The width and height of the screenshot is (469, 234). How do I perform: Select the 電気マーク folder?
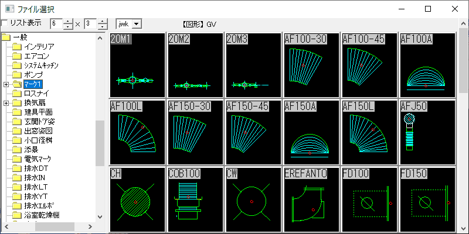[40, 159]
